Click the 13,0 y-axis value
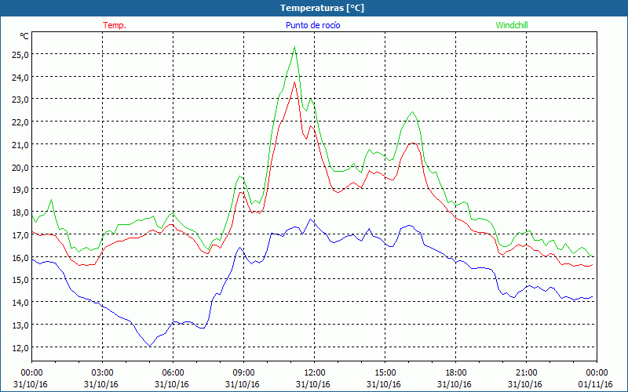628x392 pixels. 20,325
